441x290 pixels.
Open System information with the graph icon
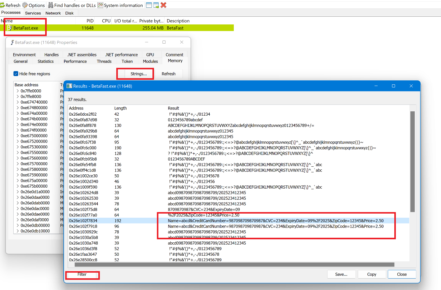pos(100,5)
